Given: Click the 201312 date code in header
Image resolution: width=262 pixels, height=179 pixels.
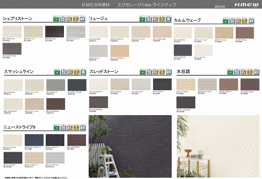Looking at the screenshot, I should pos(220,7).
